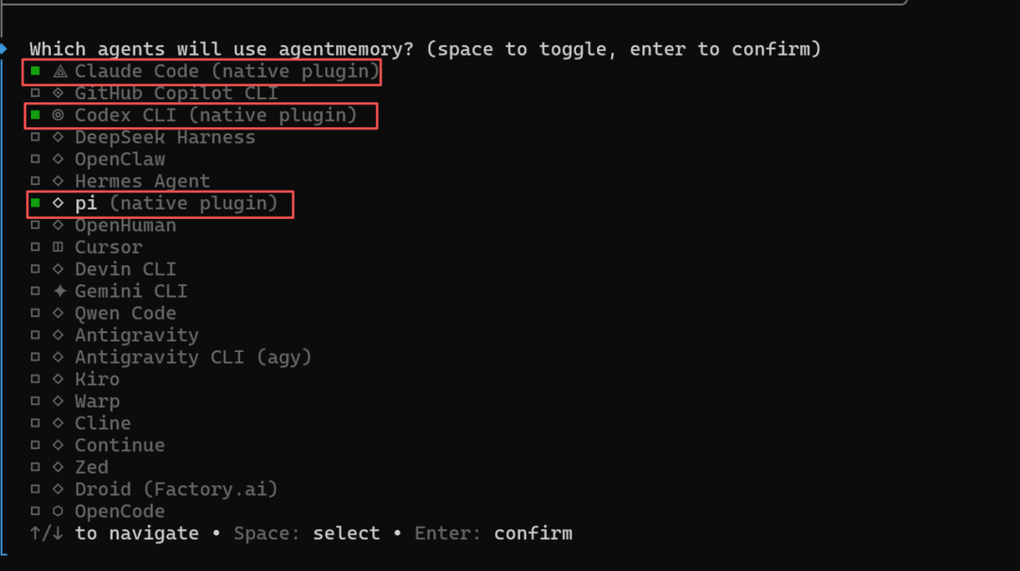Select the Antigravity CLI (agy) entry
This screenshot has height=571, width=1020.
[194, 357]
